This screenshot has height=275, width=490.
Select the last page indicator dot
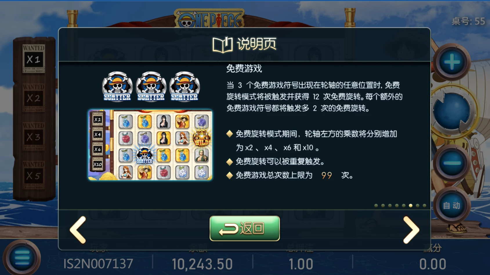click(x=424, y=206)
